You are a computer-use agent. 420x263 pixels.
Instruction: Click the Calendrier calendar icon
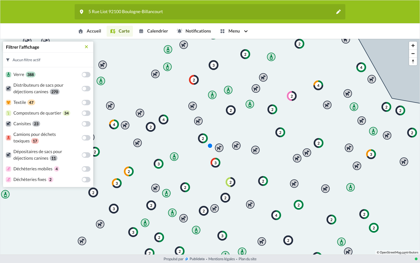pos(141,31)
